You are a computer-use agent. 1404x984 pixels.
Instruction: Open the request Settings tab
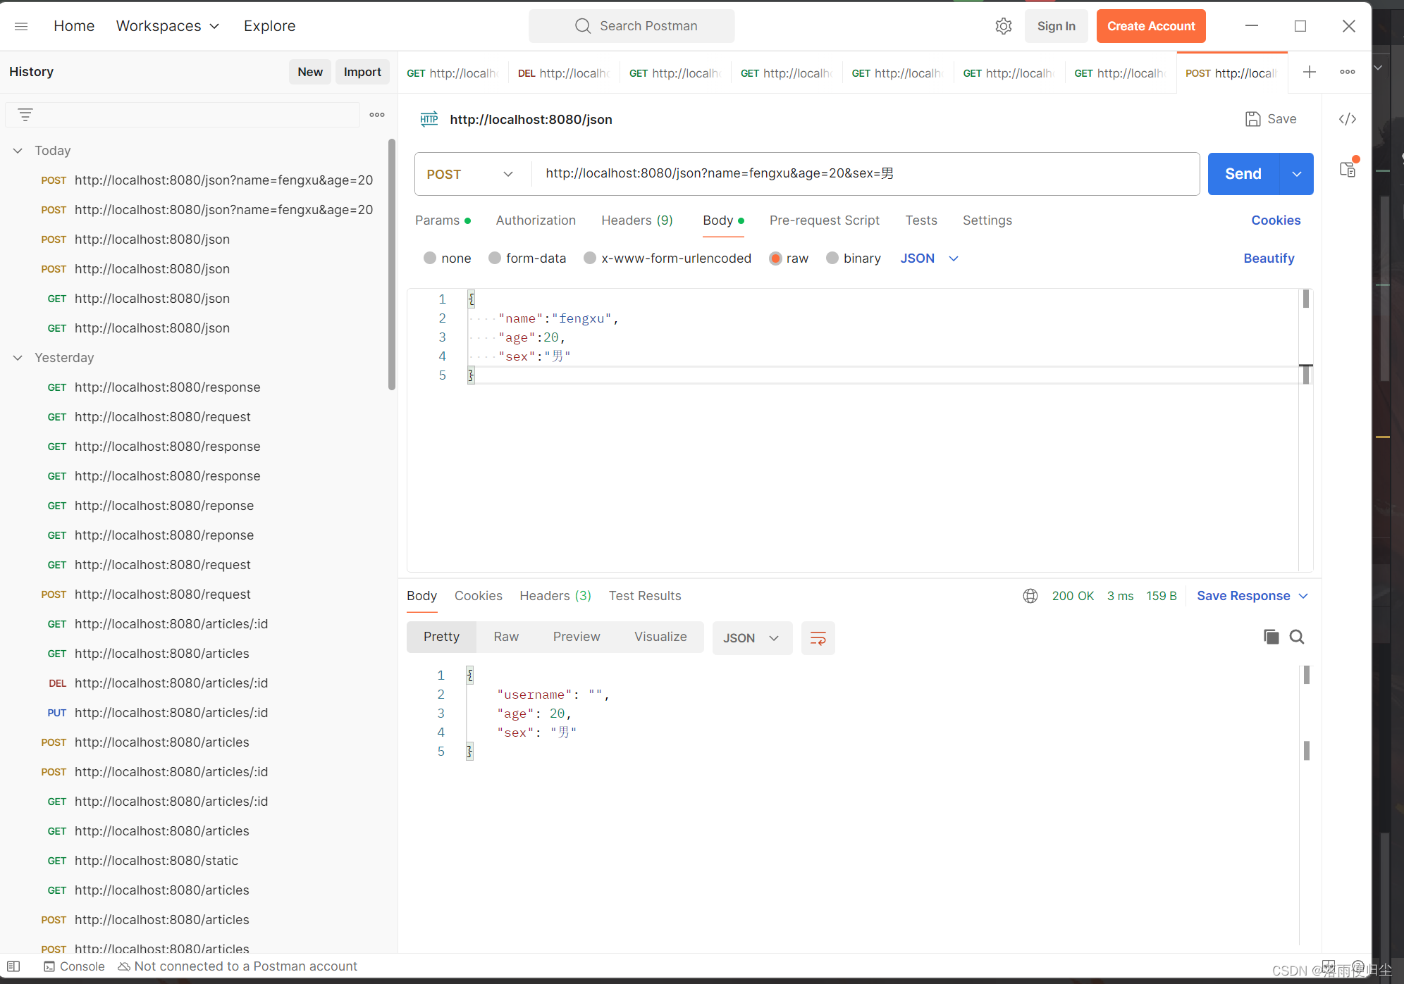pos(987,220)
